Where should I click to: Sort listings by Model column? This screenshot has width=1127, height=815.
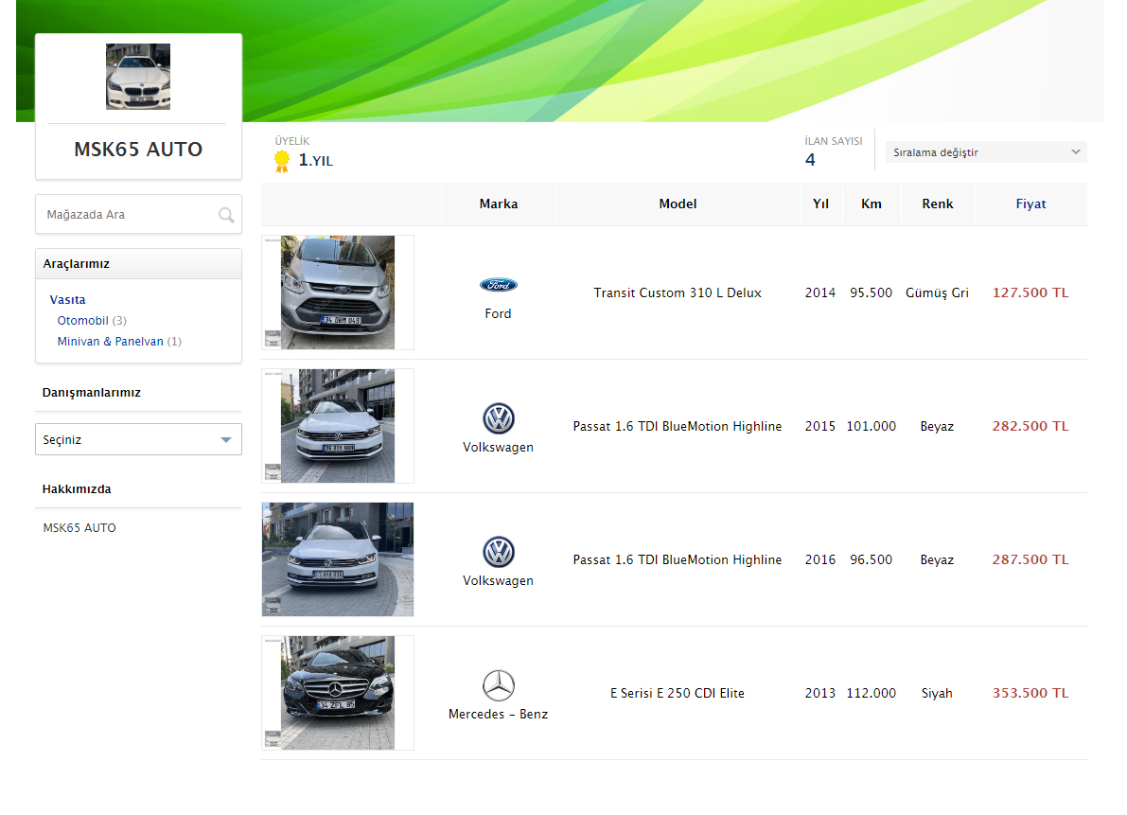pyautogui.click(x=678, y=204)
